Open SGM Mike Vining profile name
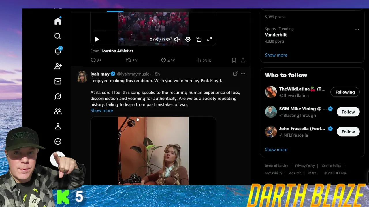369x207 pixels. pyautogui.click(x=303, y=109)
